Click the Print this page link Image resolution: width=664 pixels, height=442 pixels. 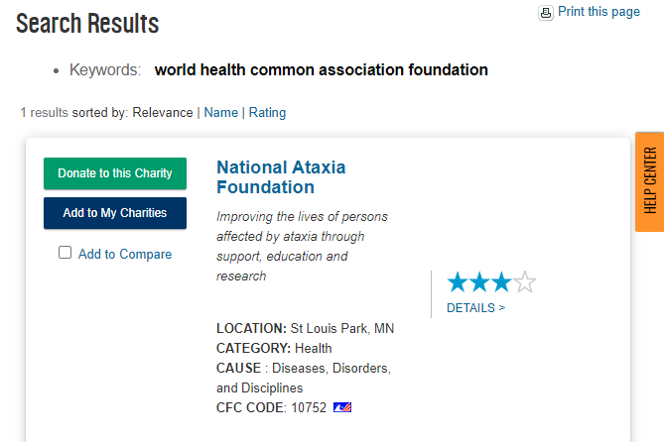coord(598,12)
